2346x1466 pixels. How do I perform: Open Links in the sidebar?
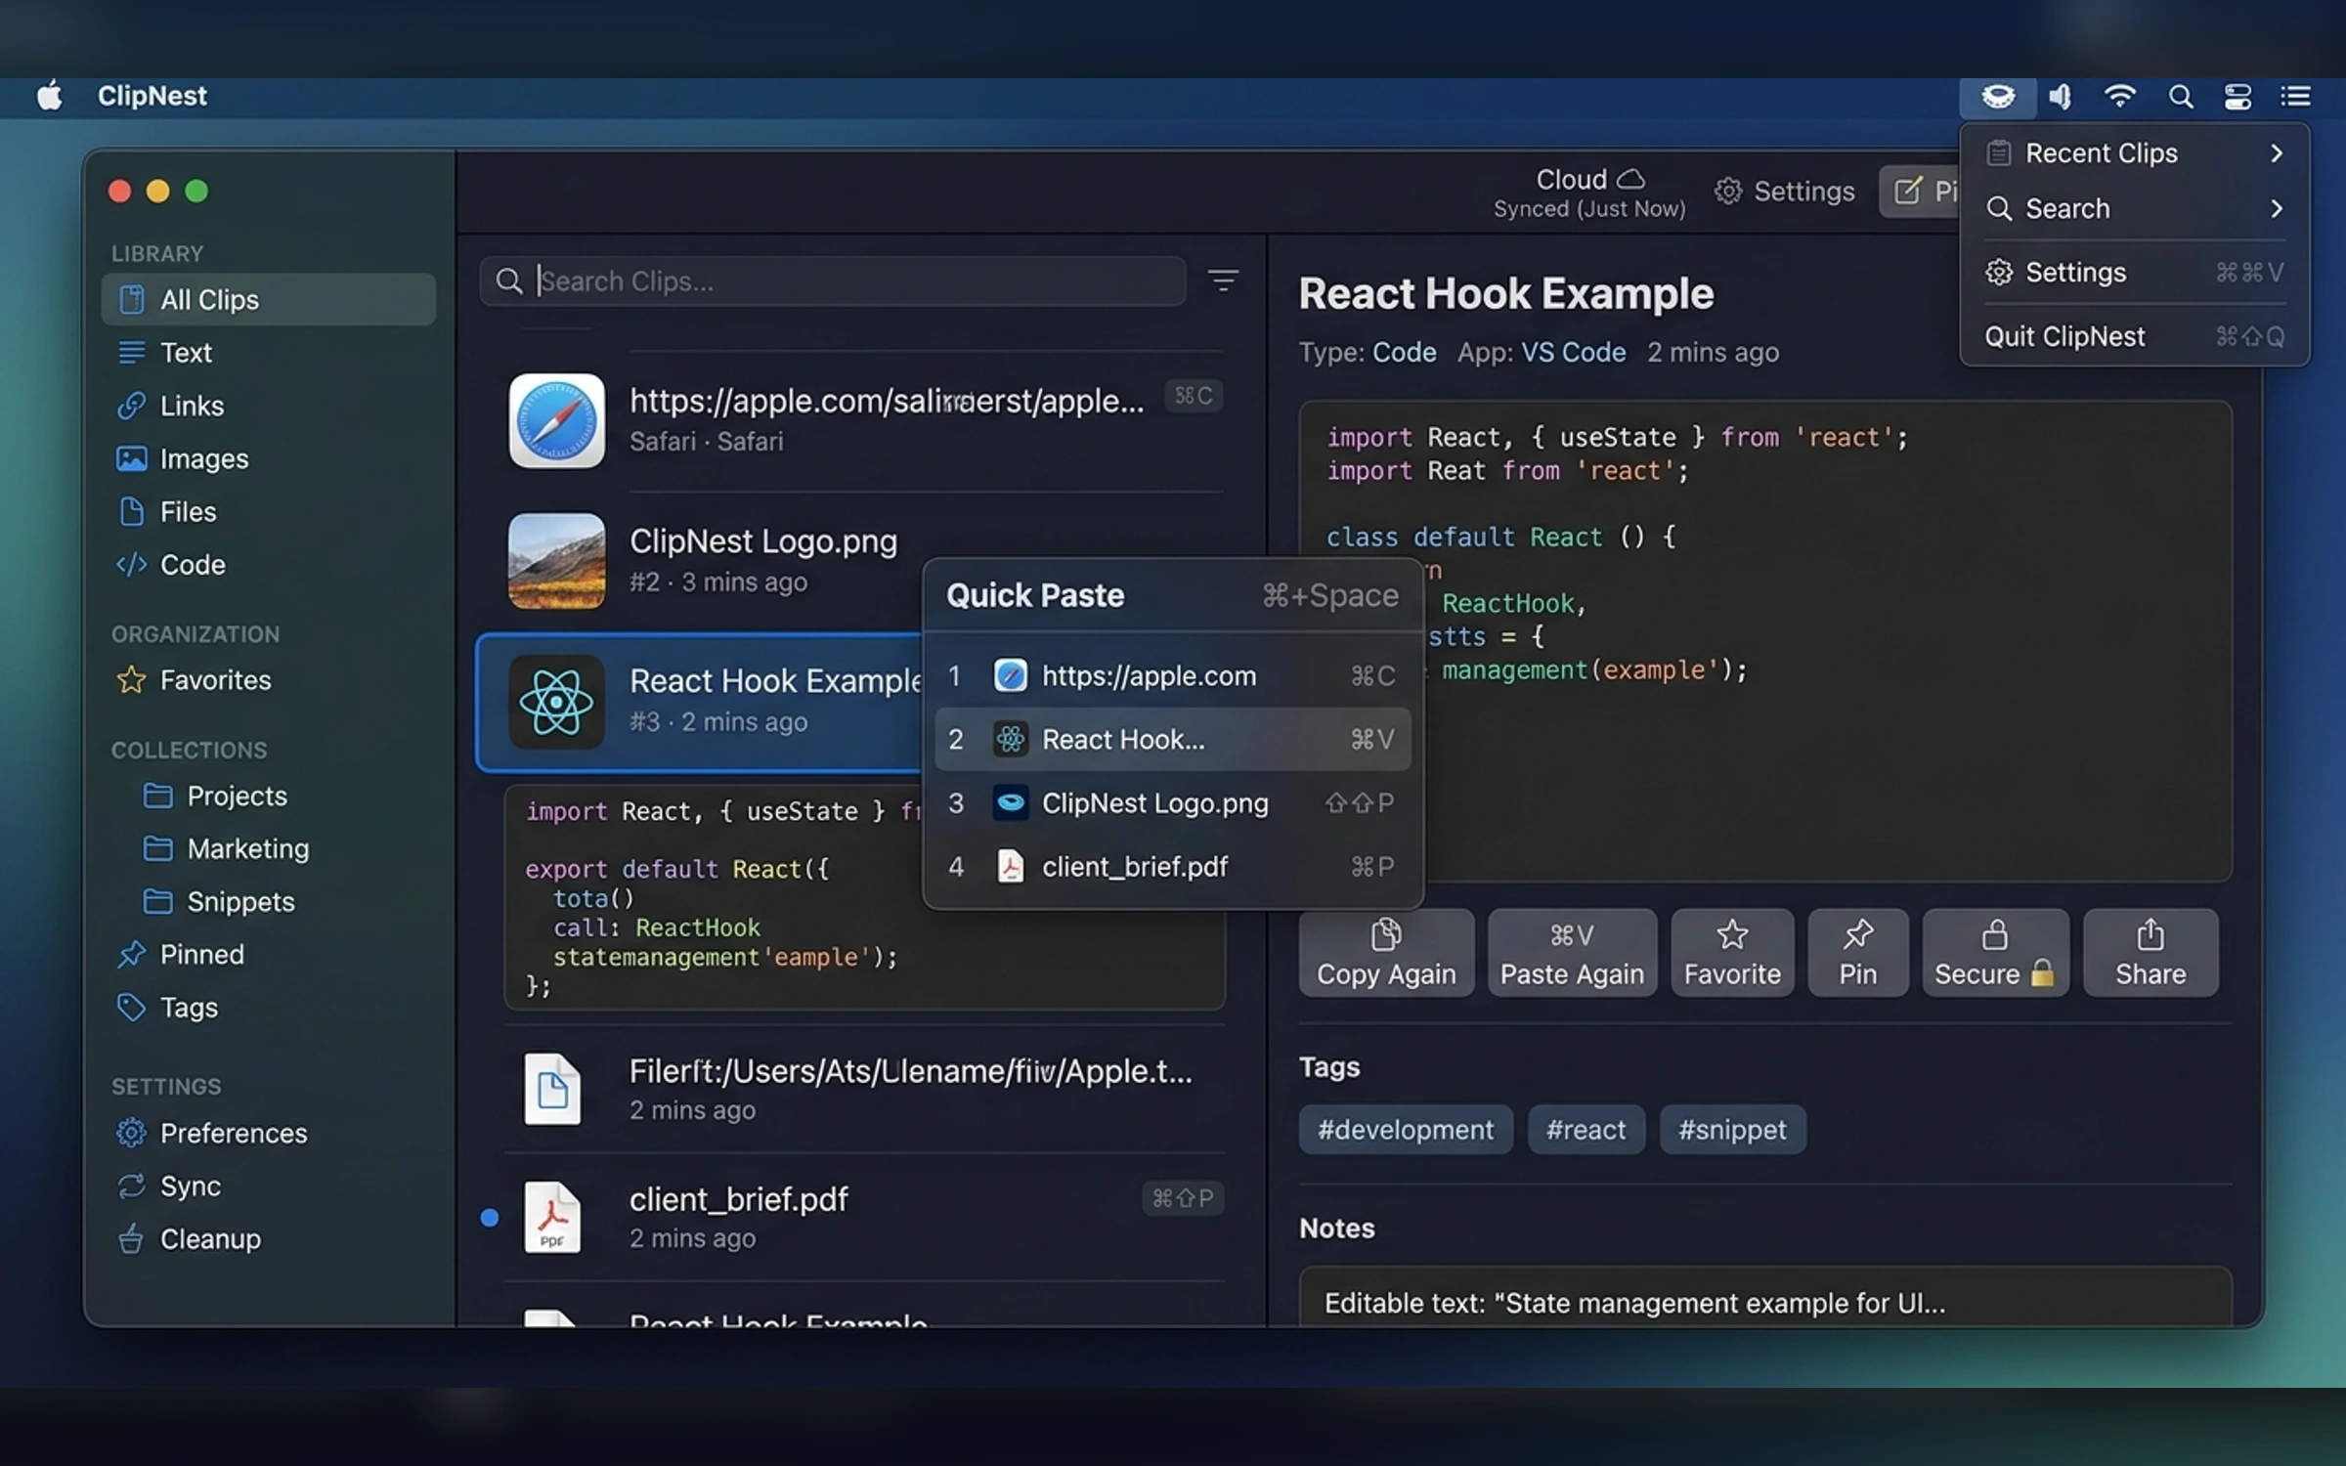click(268, 406)
